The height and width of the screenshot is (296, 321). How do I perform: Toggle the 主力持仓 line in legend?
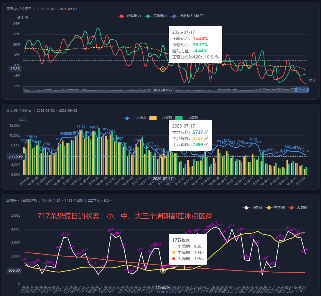coord(135,118)
